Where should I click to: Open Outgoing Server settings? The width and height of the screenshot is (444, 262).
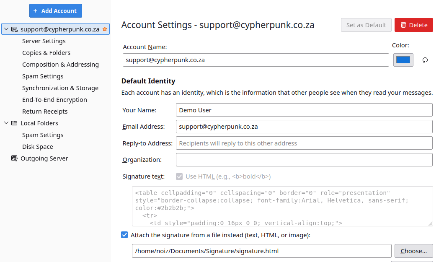44,158
